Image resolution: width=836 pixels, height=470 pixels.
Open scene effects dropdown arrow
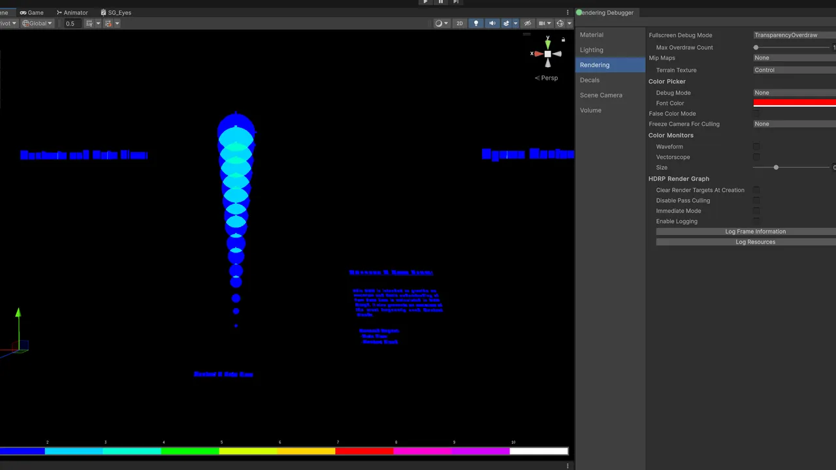pyautogui.click(x=515, y=23)
